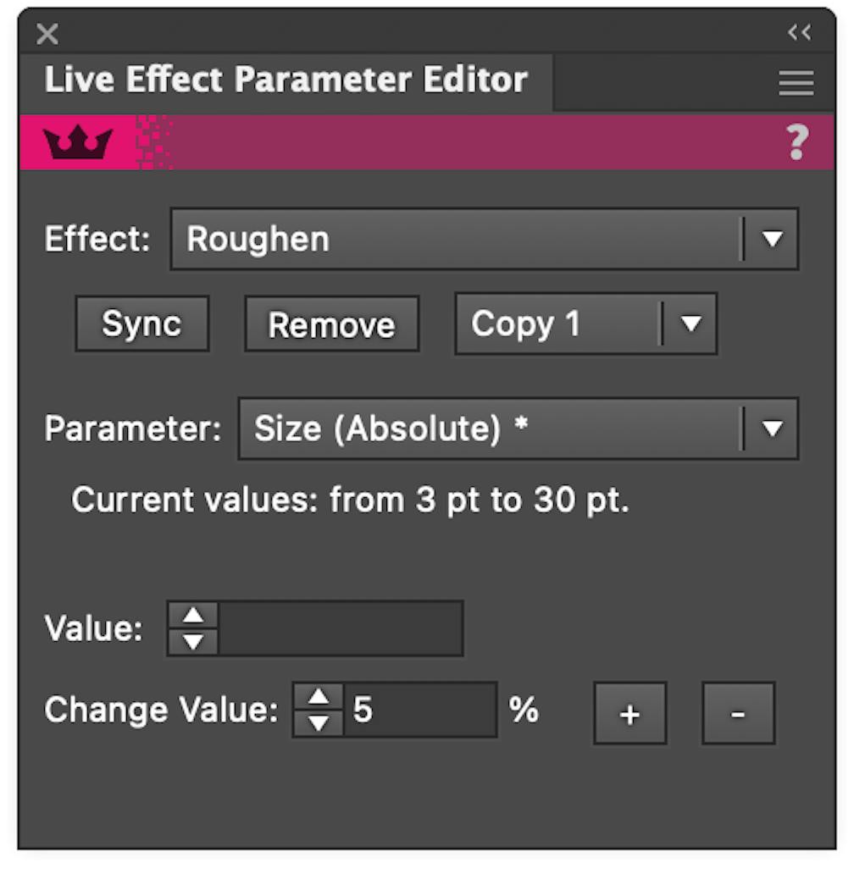Click the plus button to increase value

click(x=629, y=713)
